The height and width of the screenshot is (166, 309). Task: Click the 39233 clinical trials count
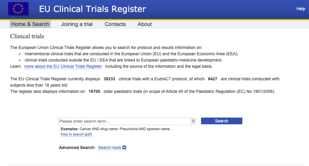point(109,79)
